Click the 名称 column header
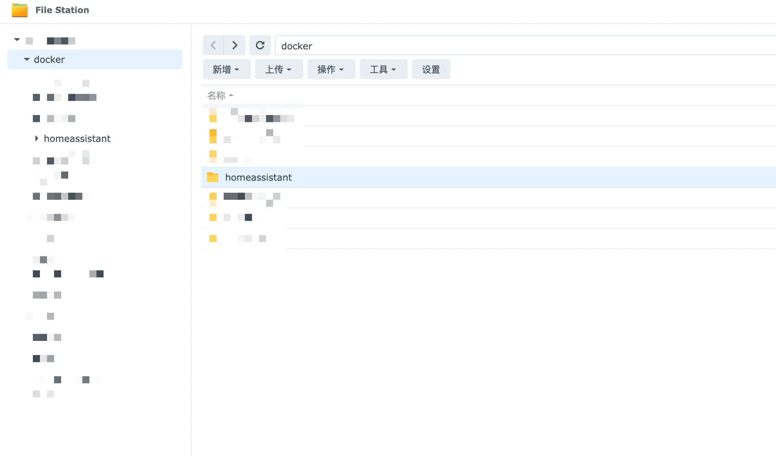Screen dimensions: 776x456 (216, 95)
